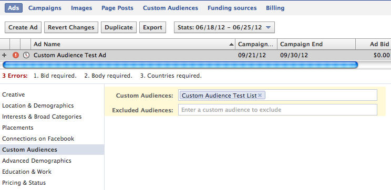Sort by the Campaign End column header

pos(316,44)
